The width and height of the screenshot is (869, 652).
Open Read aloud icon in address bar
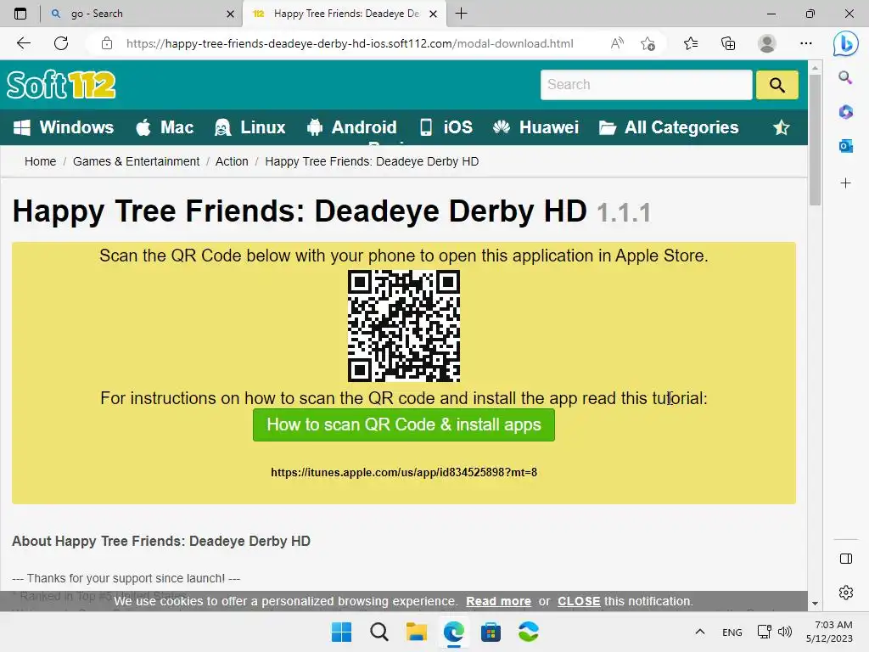[617, 43]
